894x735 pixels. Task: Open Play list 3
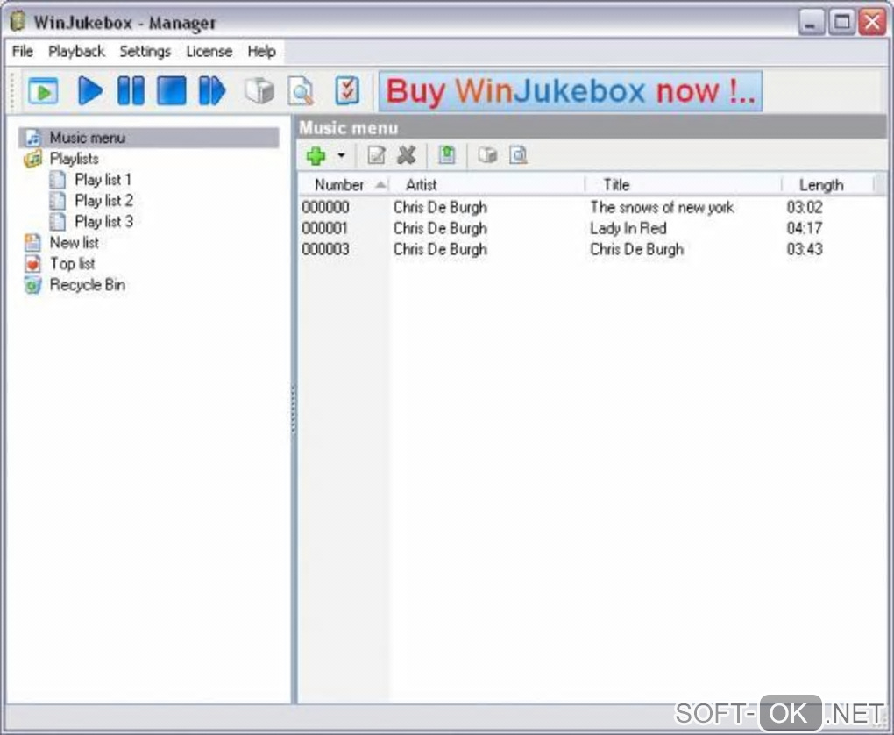coord(103,221)
